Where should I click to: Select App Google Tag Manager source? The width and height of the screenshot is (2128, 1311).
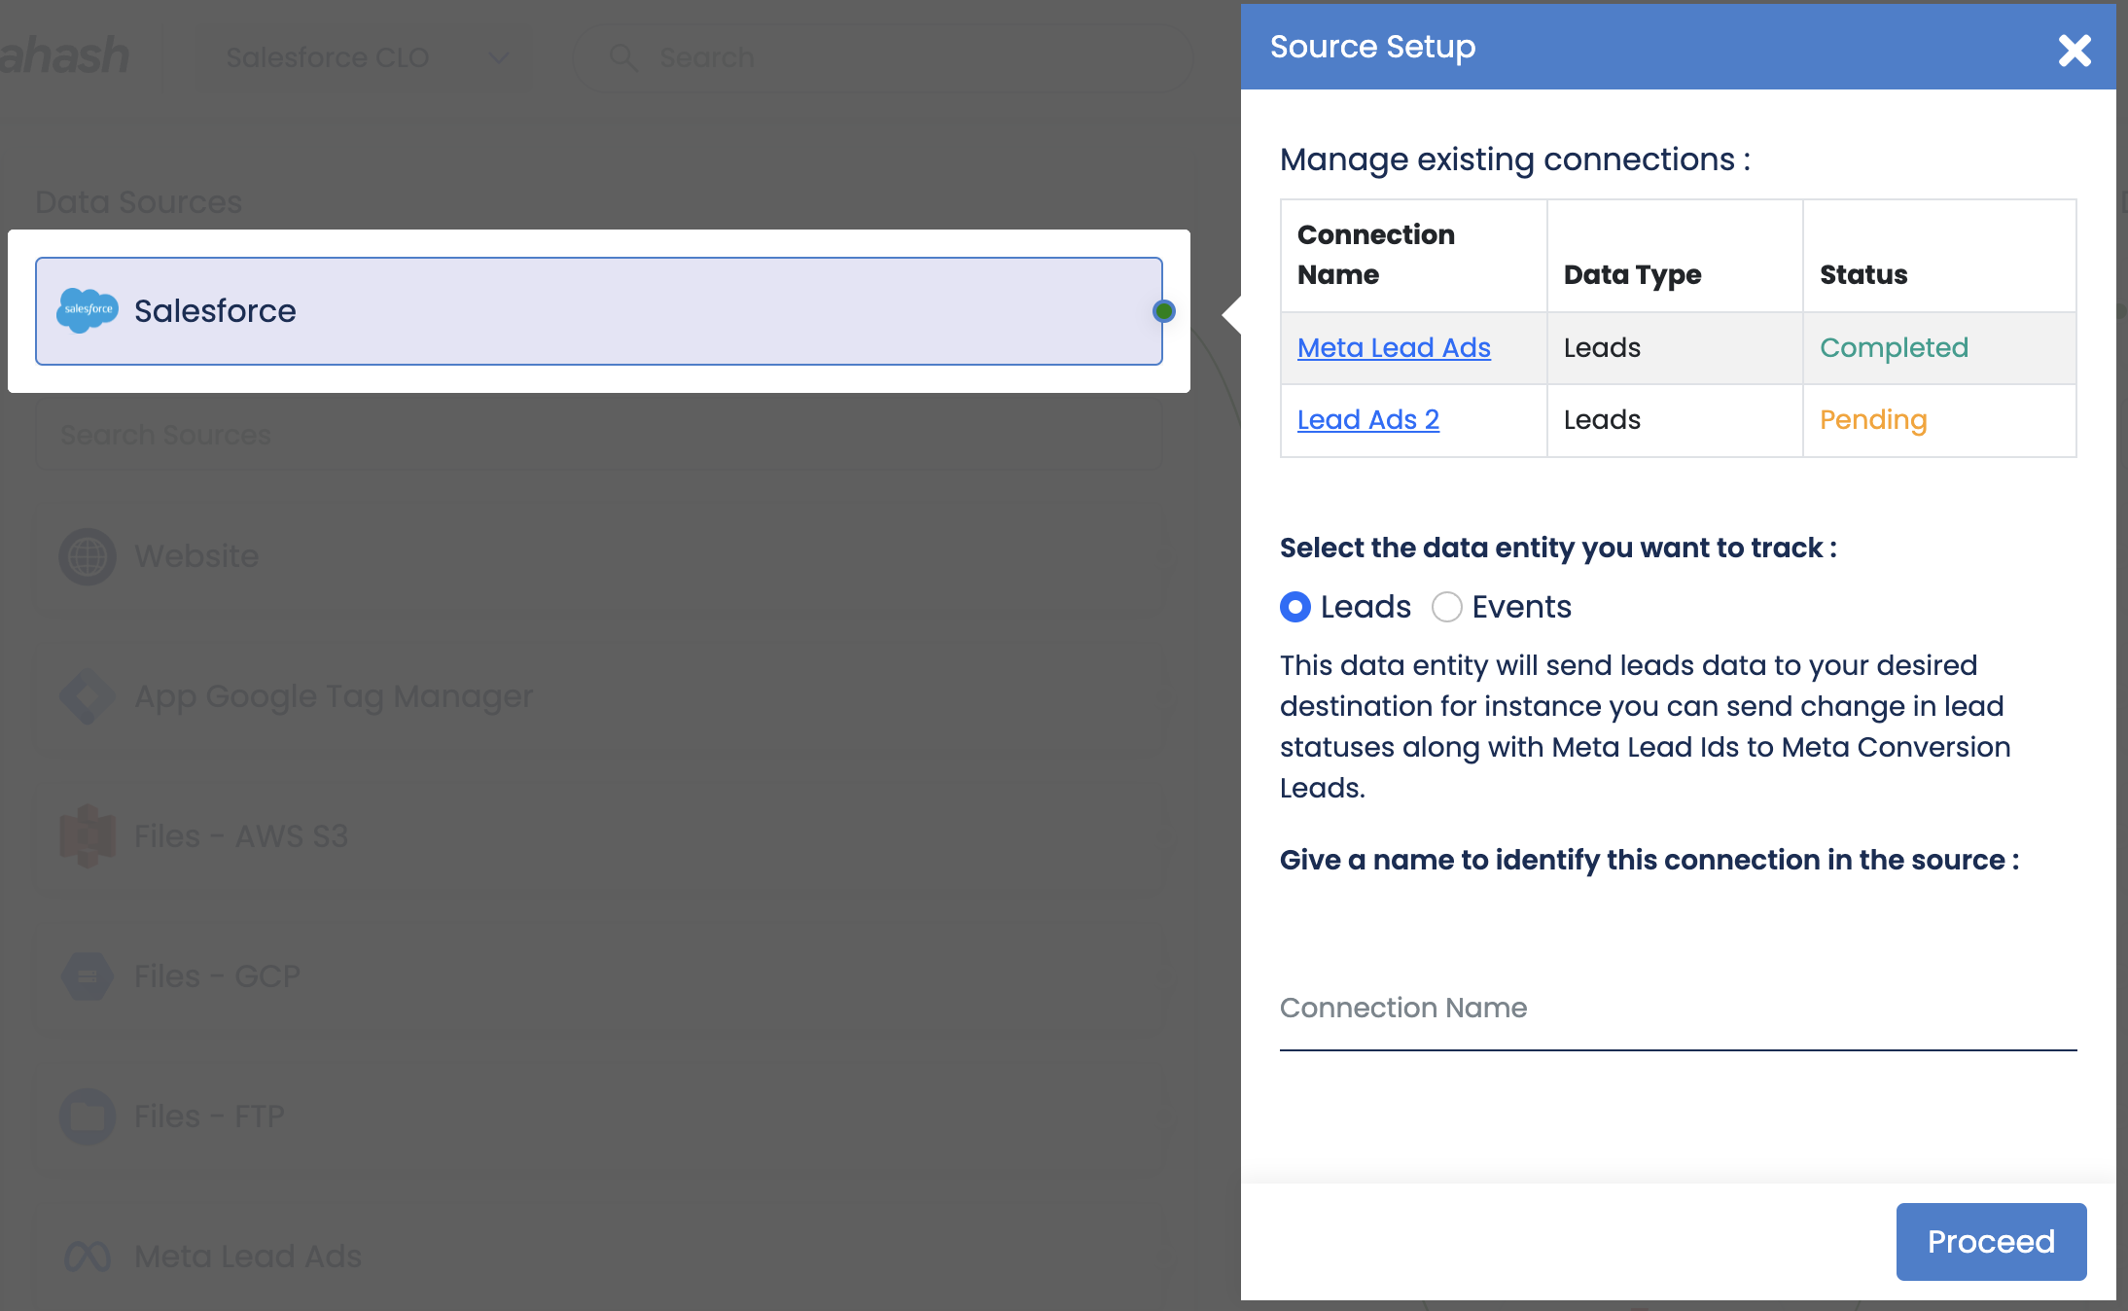599,696
